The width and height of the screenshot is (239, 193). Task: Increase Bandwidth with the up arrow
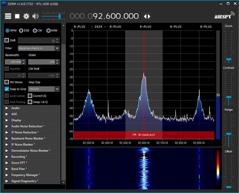(x=24, y=61)
